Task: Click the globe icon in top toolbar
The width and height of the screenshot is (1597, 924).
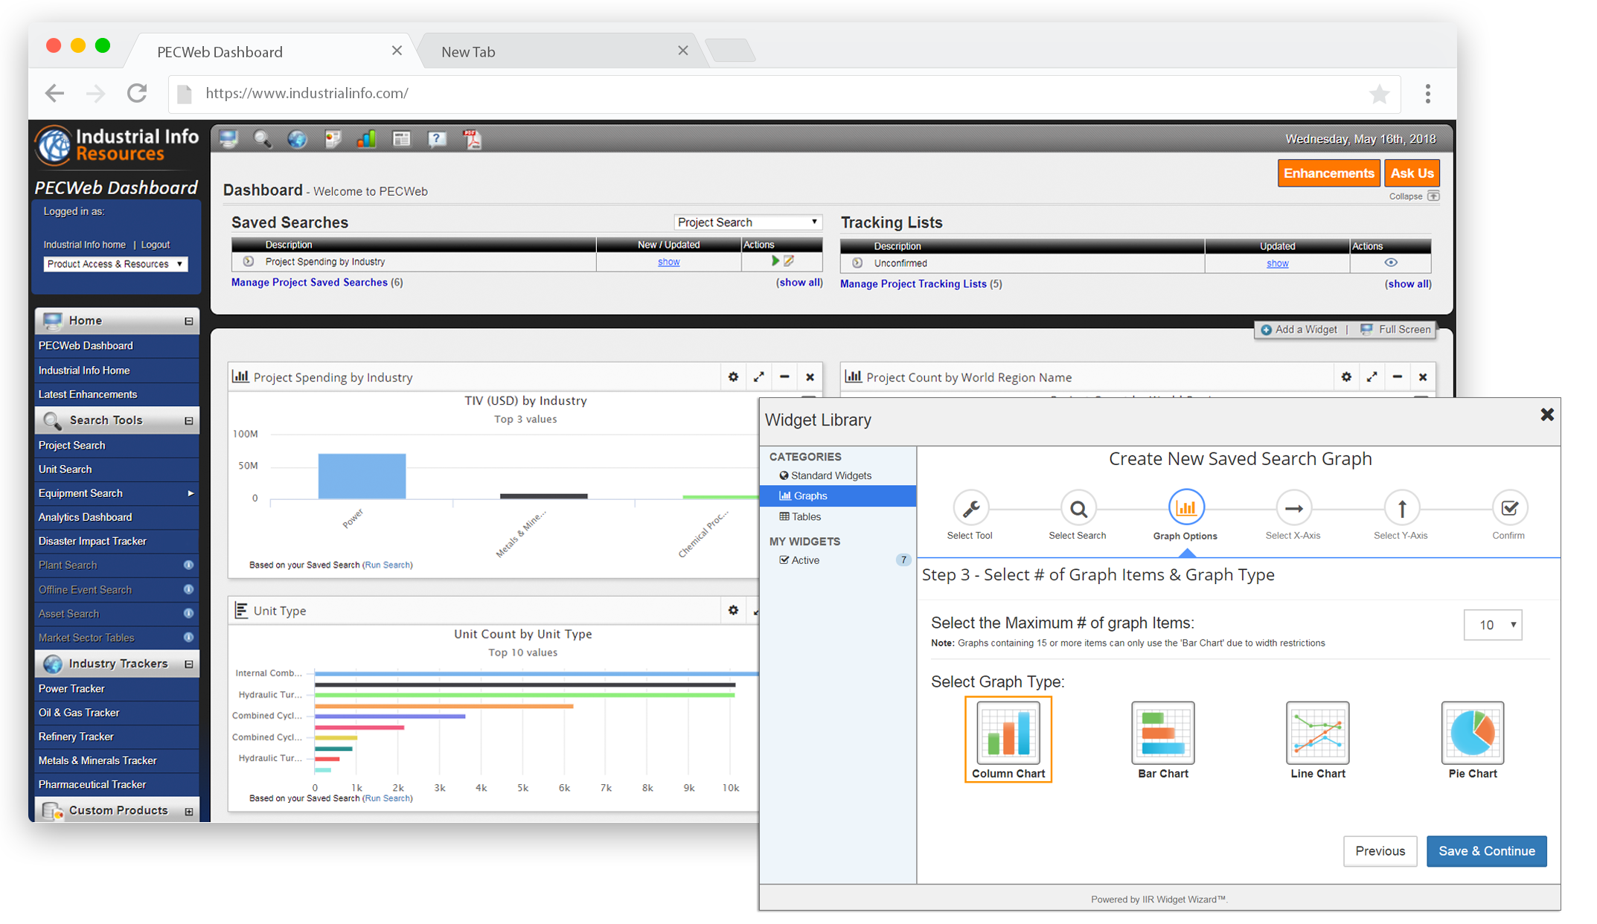Action: click(297, 139)
